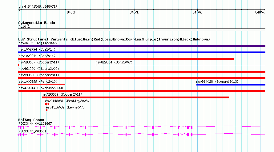Image resolution: width=274 pixels, height=152 pixels.
Task: Click the nsv964028 (Sudmant2013) label
Action: 217,82
